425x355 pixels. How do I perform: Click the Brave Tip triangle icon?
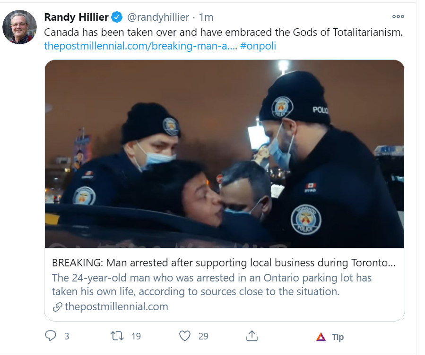click(x=321, y=337)
